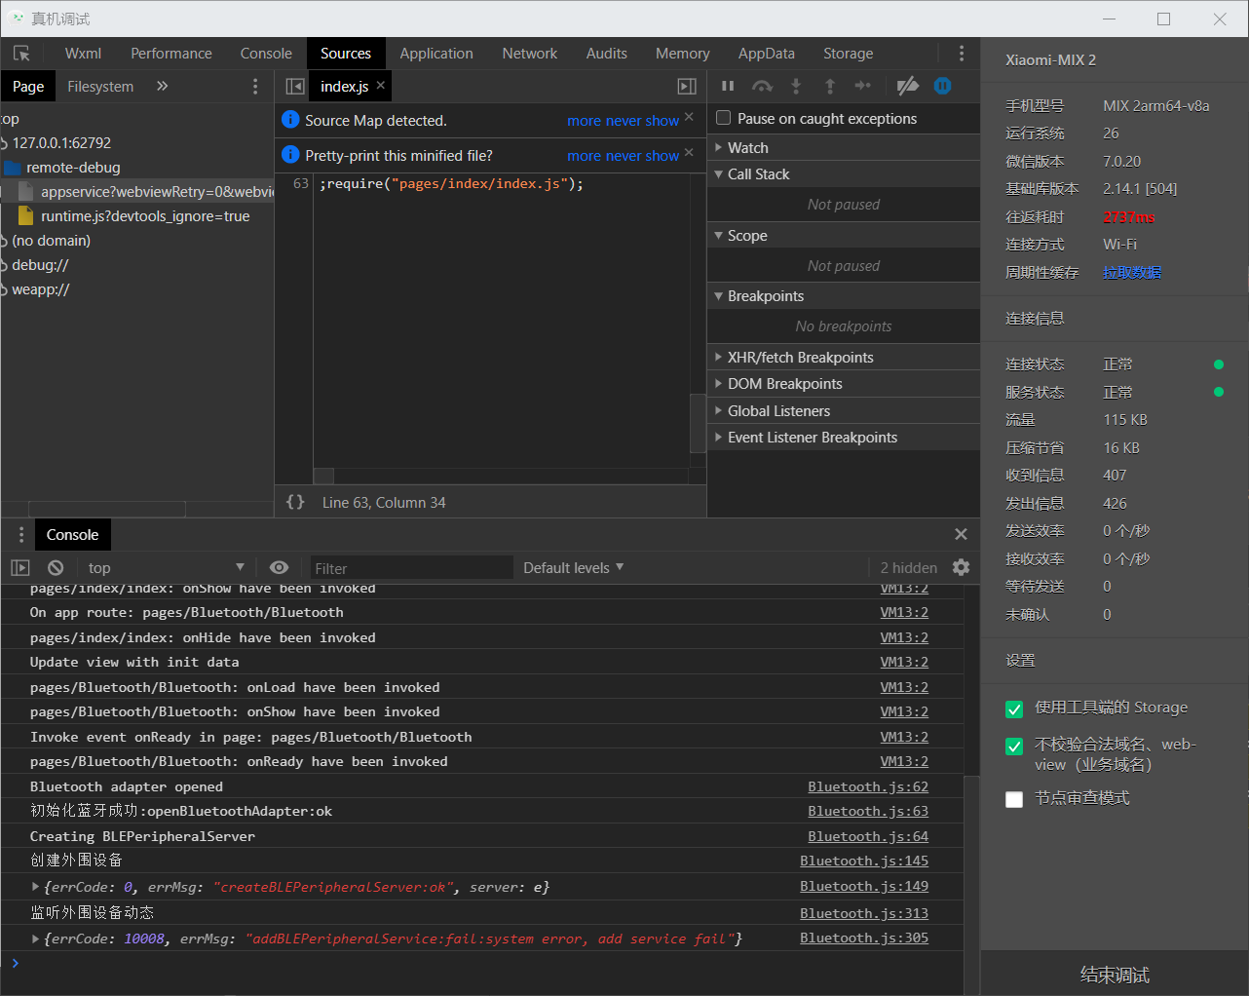Close the index.js file tab
The width and height of the screenshot is (1249, 996).
coord(381,86)
